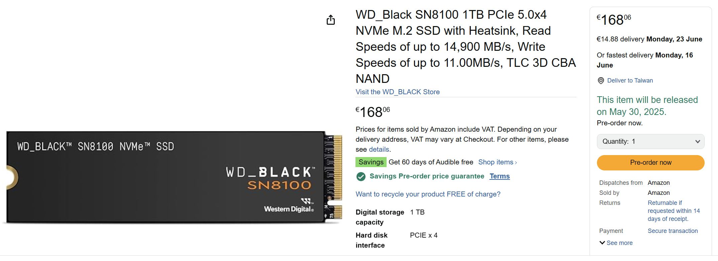Click the Audible 60 days free offer text

pos(431,162)
